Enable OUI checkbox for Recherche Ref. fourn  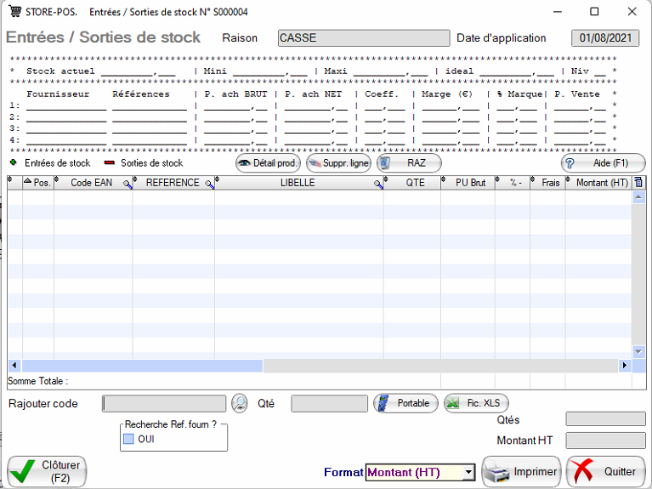(x=129, y=439)
